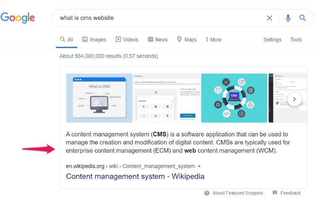Open the teal CMS diagram thumbnail
Image resolution: width=318 pixels, height=205 pixels.
click(x=234, y=98)
